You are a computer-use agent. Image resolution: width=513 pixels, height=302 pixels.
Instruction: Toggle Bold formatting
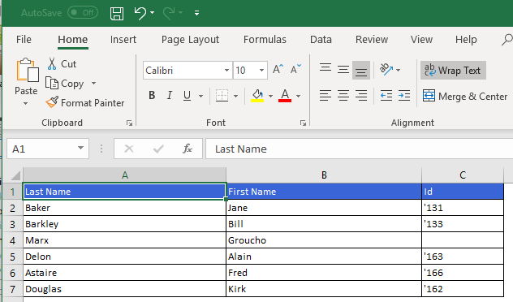click(x=152, y=96)
